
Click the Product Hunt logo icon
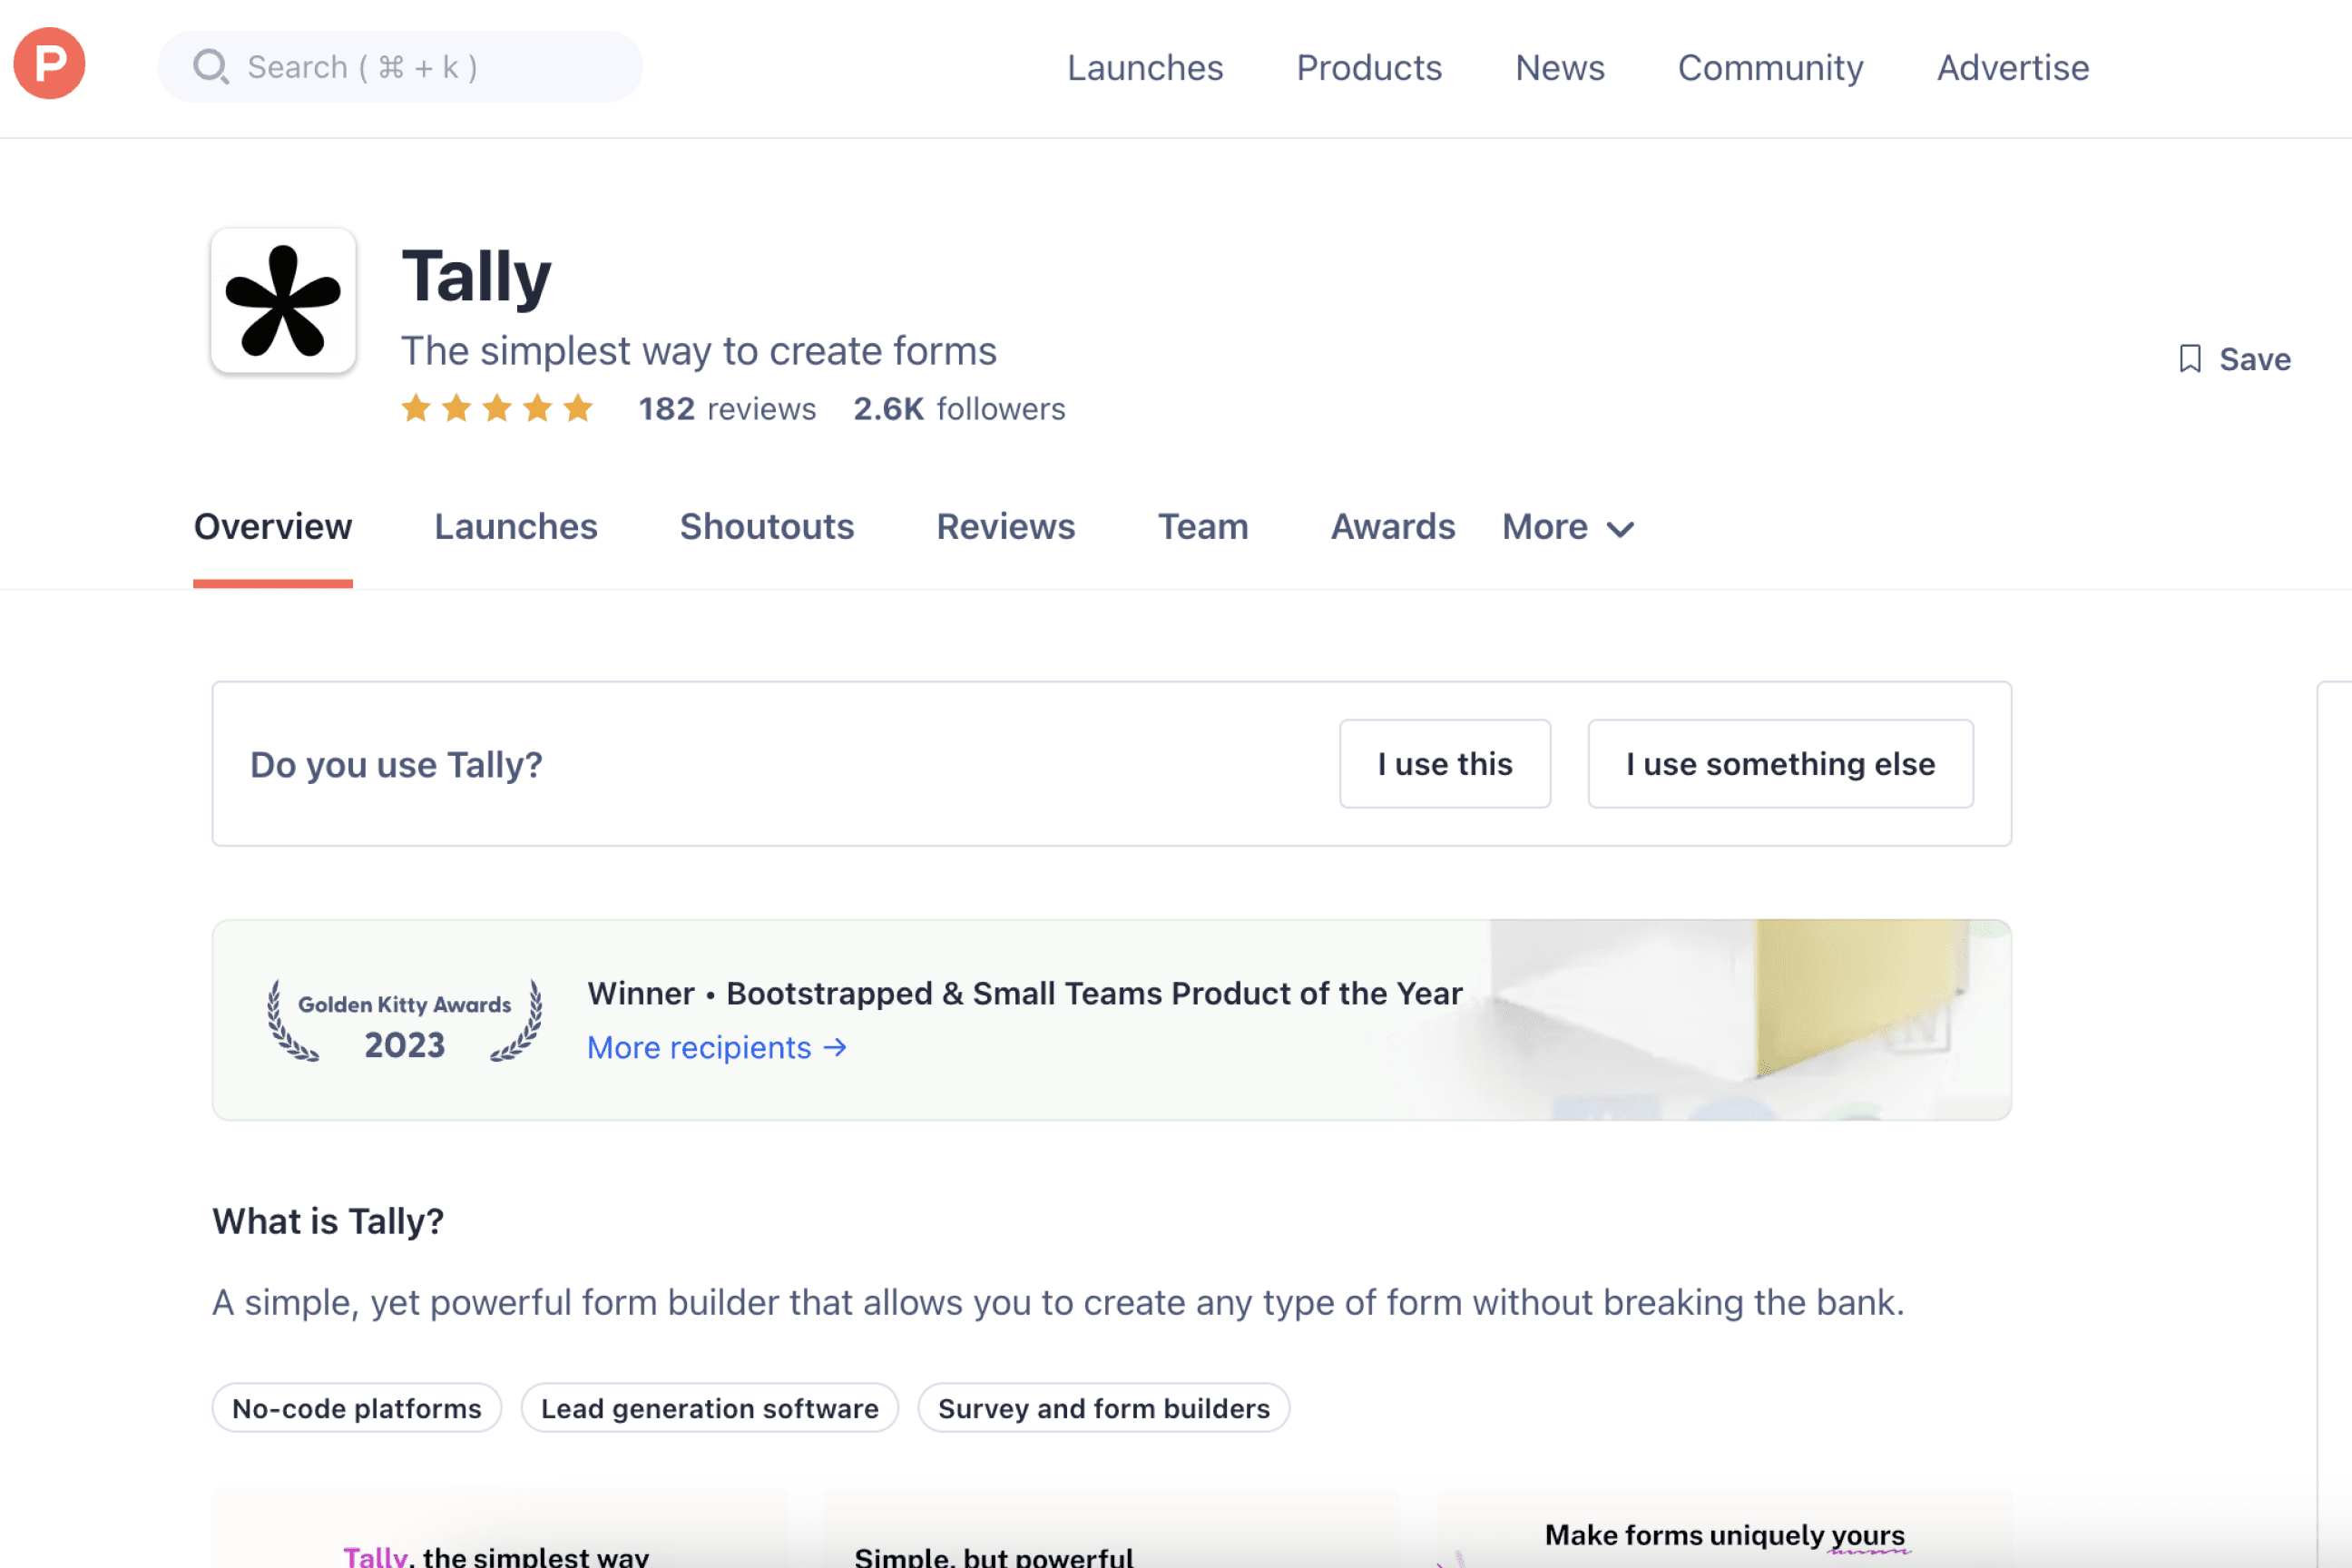(49, 64)
